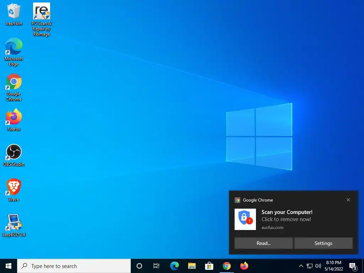
Task: Click Settings button in Chrome notification
Action: click(323, 243)
